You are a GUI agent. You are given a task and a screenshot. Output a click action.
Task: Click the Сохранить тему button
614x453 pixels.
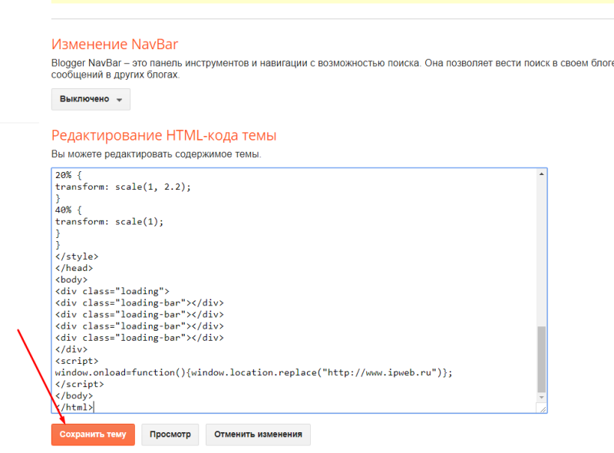93,434
